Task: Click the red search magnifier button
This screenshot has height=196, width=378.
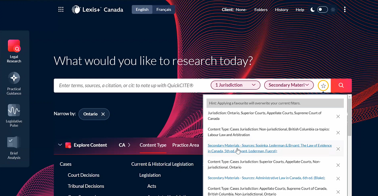Action: pos(341,85)
